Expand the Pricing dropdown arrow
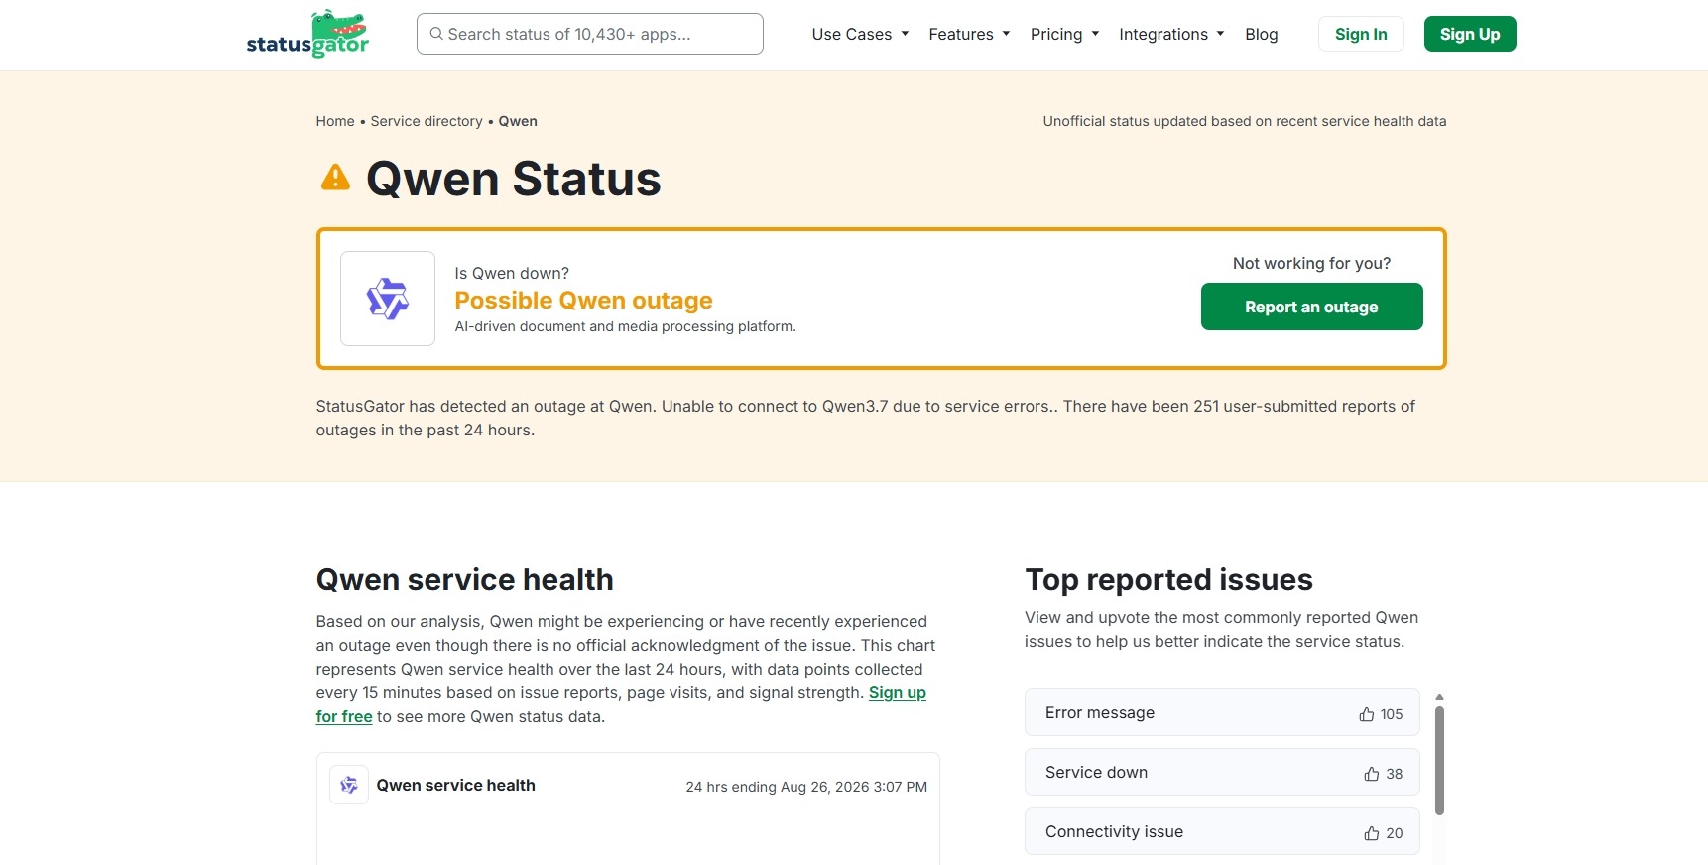Screen dimensions: 1708x865 click(x=1095, y=34)
